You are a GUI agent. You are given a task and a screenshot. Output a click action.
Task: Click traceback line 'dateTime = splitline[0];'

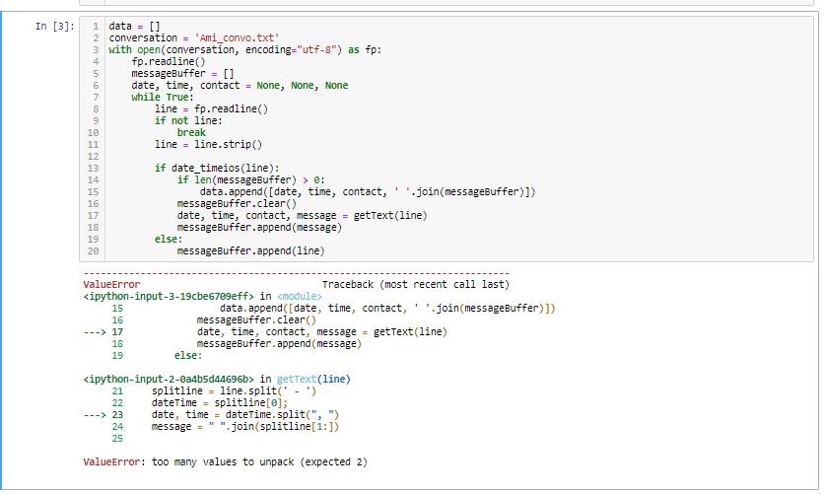(x=220, y=402)
